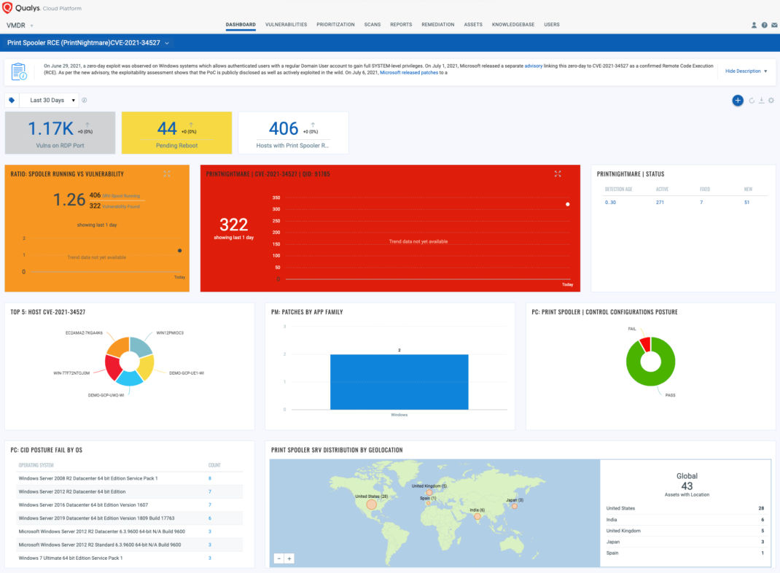Open the user account icon
The image size is (780, 573).
754,25
